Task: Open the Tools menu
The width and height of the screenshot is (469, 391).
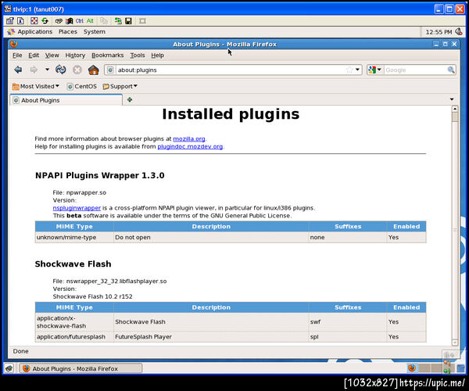Action: pyautogui.click(x=138, y=56)
